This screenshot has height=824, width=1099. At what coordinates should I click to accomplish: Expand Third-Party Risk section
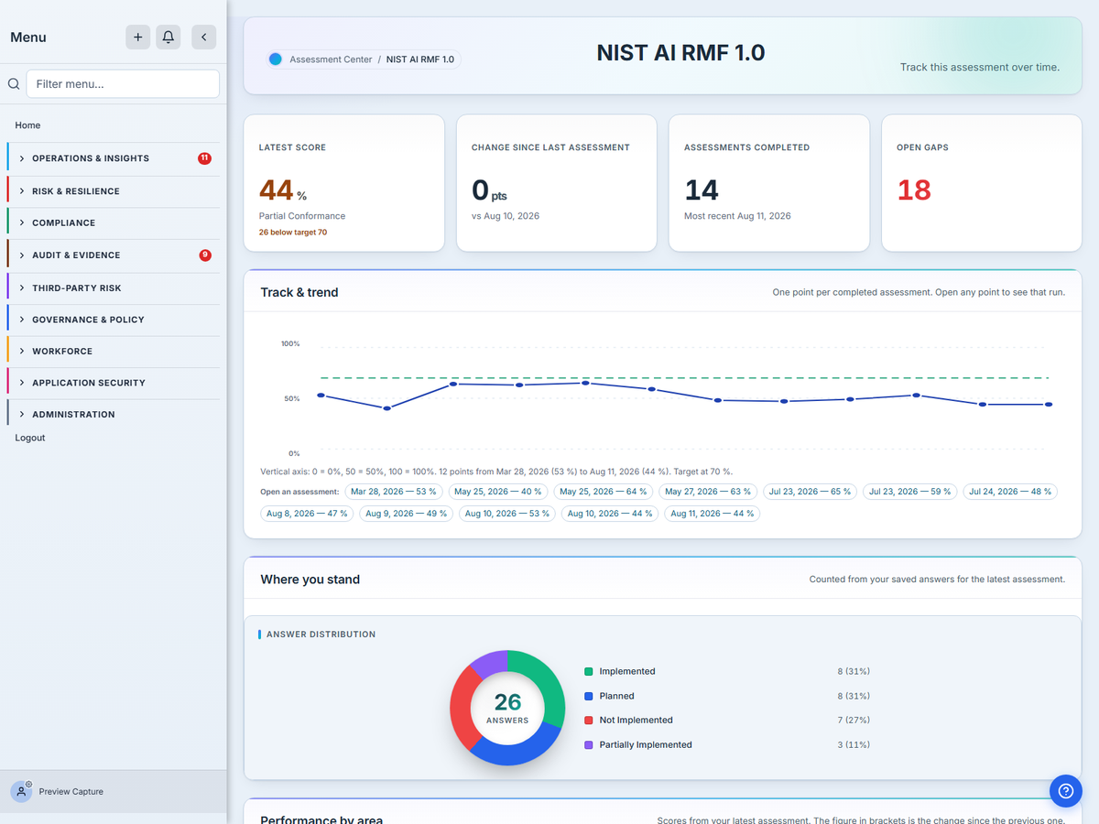(x=113, y=287)
